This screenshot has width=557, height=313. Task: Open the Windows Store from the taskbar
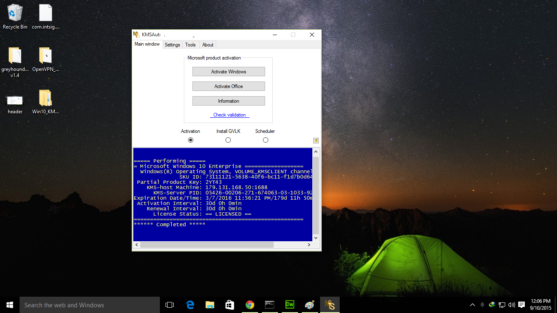[230, 304]
